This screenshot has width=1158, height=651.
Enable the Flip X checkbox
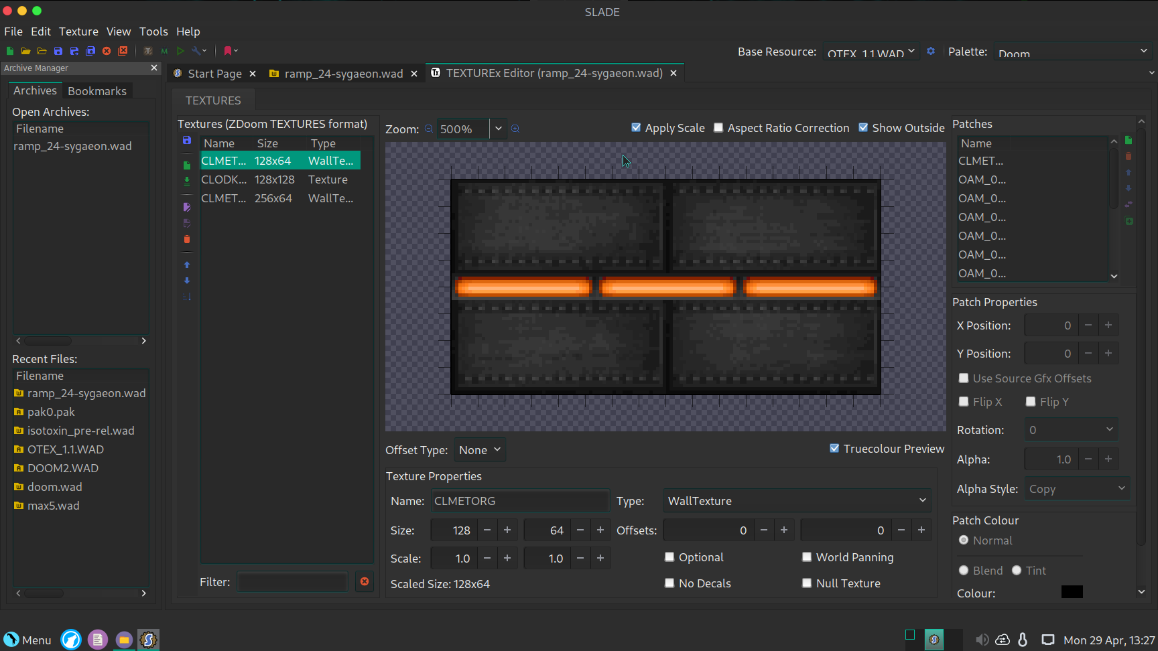click(964, 401)
